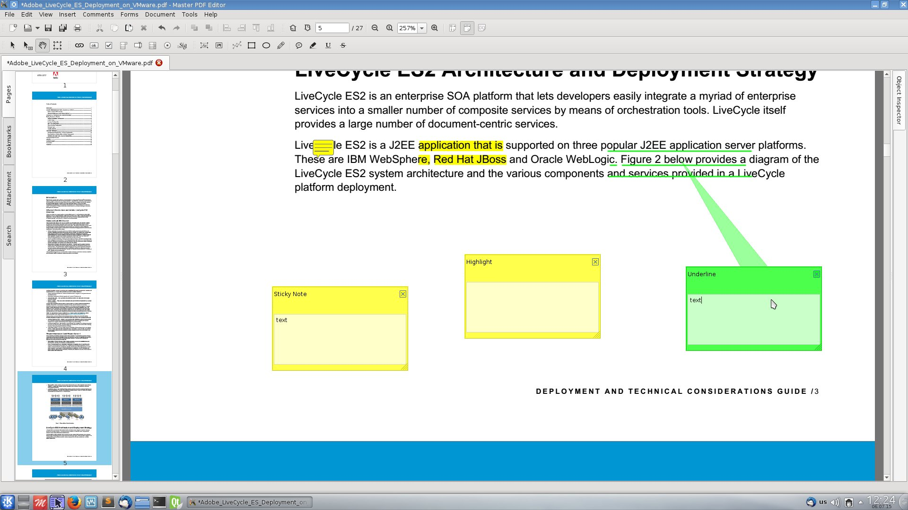Set zoom to actual size
908x510 pixels.
tap(390, 28)
